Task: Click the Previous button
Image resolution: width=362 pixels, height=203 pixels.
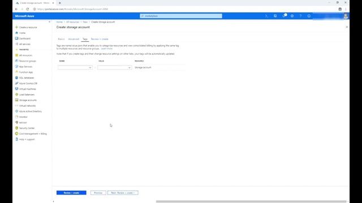Action: (98, 193)
